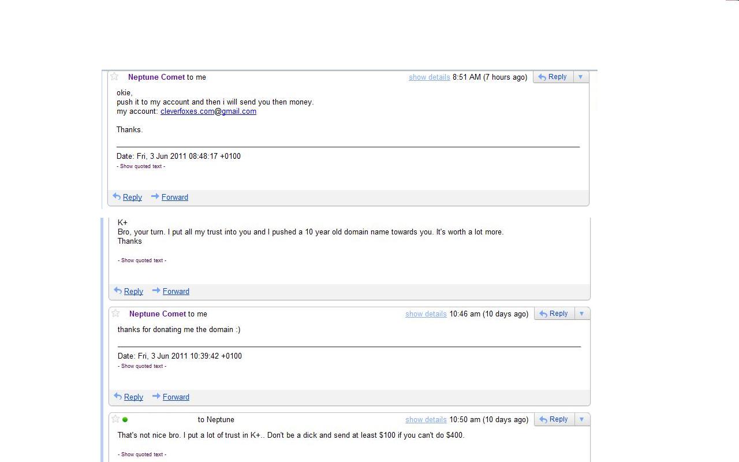This screenshot has height=462, width=739.
Task: Click Reply arrow icon under K+ message
Action: 118,291
